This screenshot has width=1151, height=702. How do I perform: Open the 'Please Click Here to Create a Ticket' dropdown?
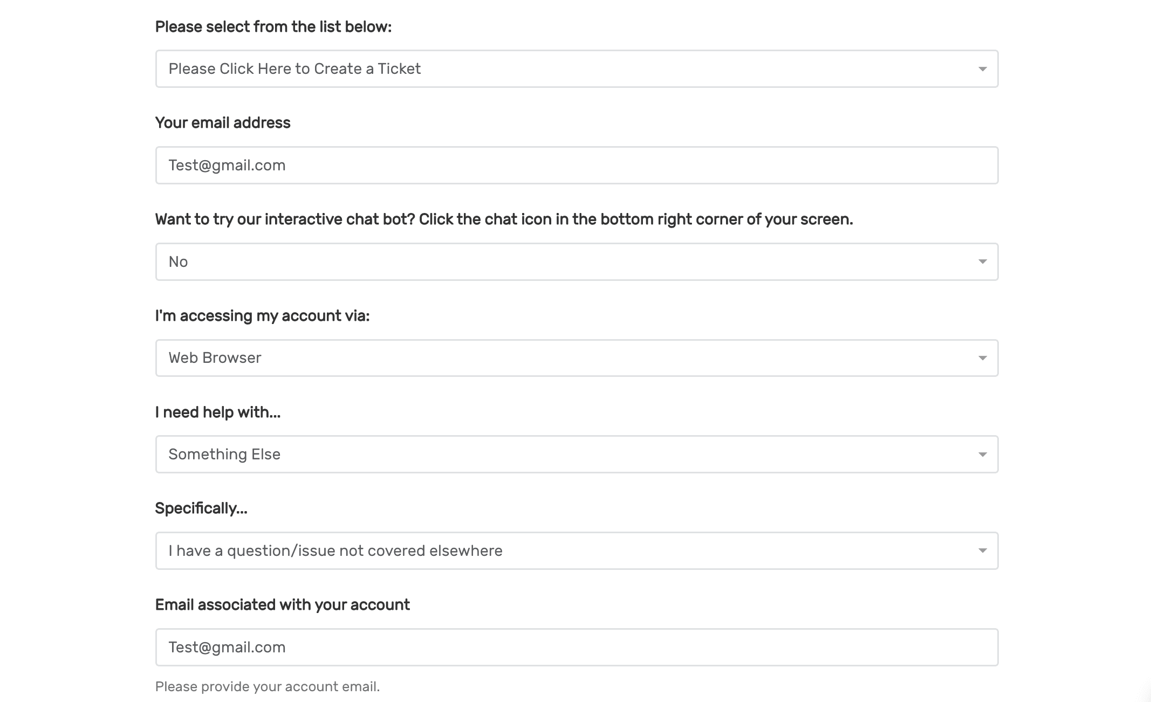click(x=576, y=69)
